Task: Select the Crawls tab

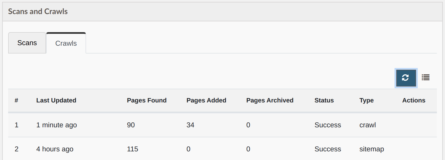Action: point(66,43)
